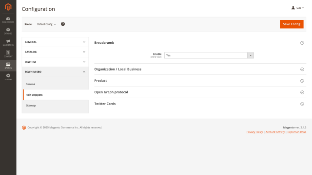
Task: Collapse the ECWHIM SEO configuration tab
Action: (x=55, y=72)
